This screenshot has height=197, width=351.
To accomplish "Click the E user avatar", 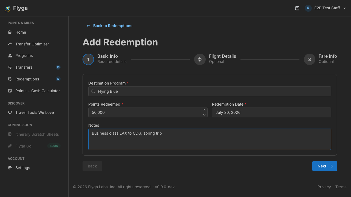I will (308, 8).
